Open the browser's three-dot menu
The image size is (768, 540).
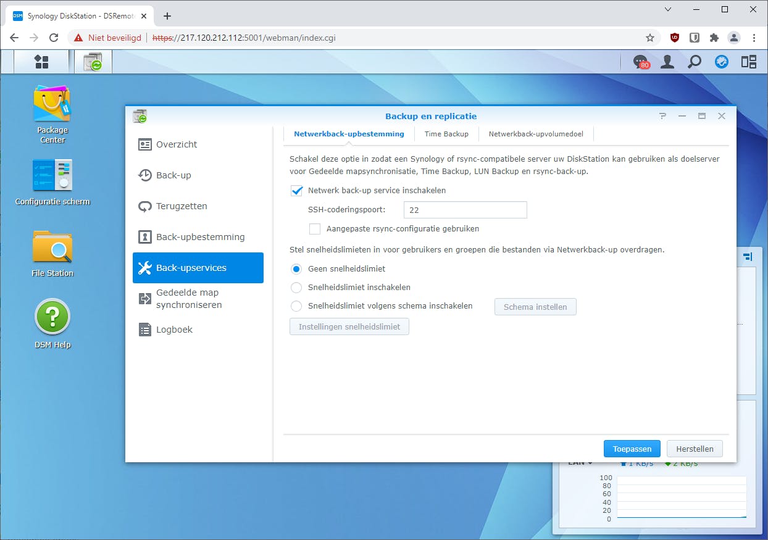(x=754, y=38)
